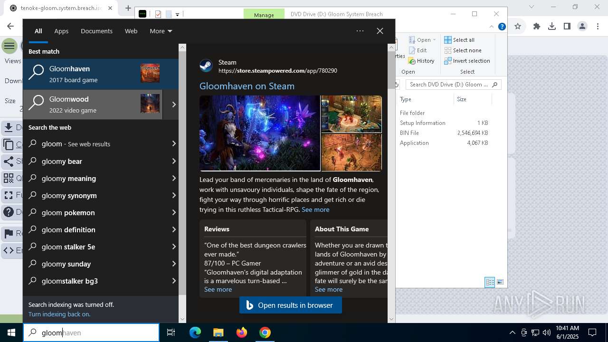Open Explorer help question mark icon

pos(502,27)
